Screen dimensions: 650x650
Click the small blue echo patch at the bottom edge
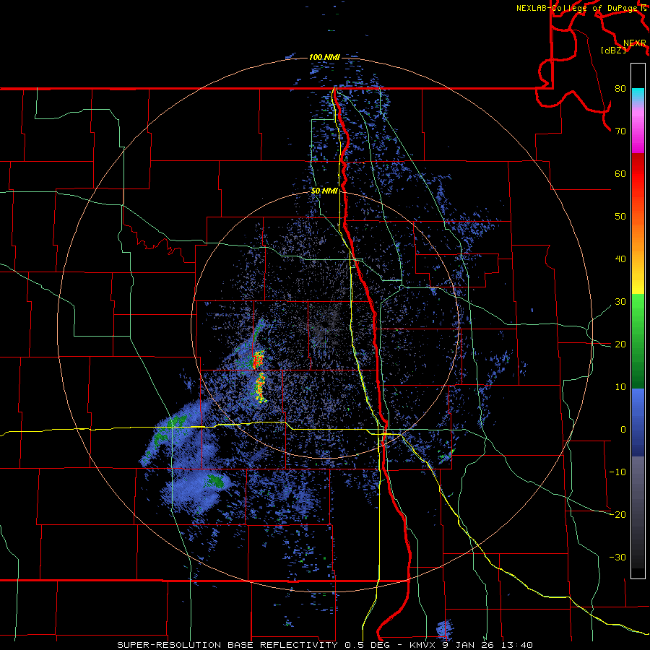[x=444, y=629]
